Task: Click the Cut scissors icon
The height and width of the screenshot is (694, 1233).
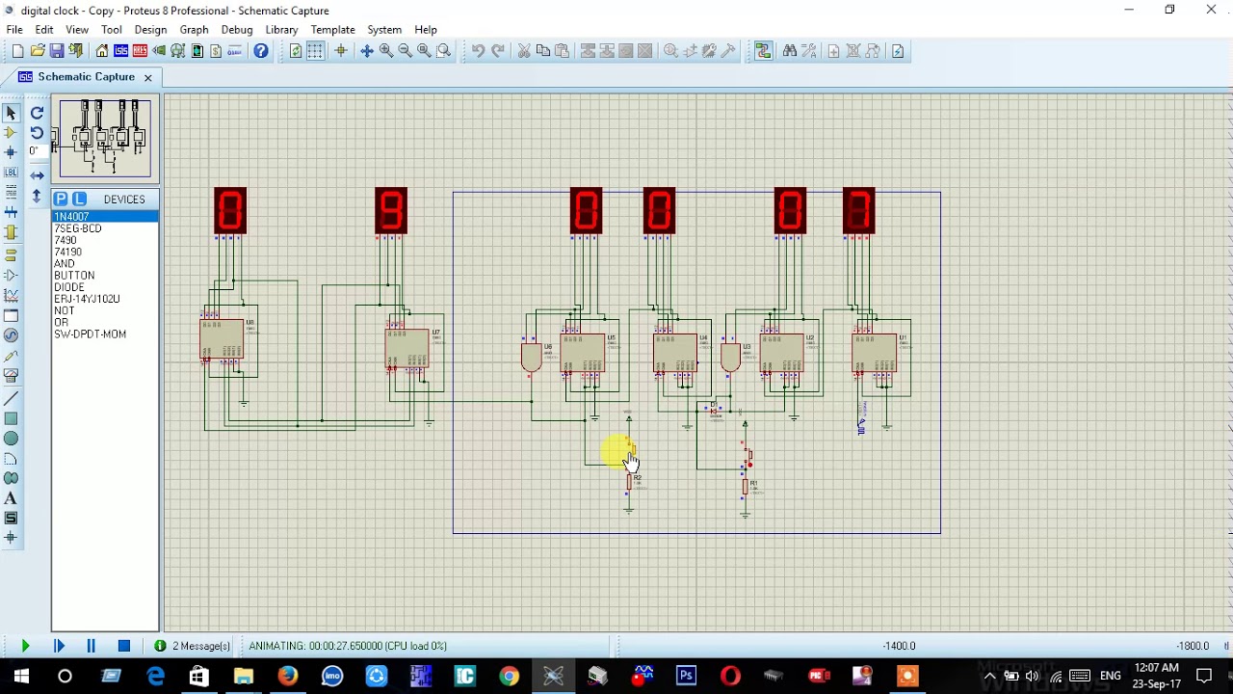Action: pos(524,51)
